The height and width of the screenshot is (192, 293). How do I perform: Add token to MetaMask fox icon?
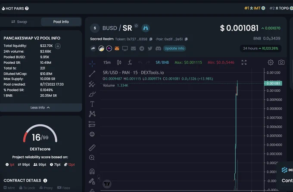tap(117, 49)
